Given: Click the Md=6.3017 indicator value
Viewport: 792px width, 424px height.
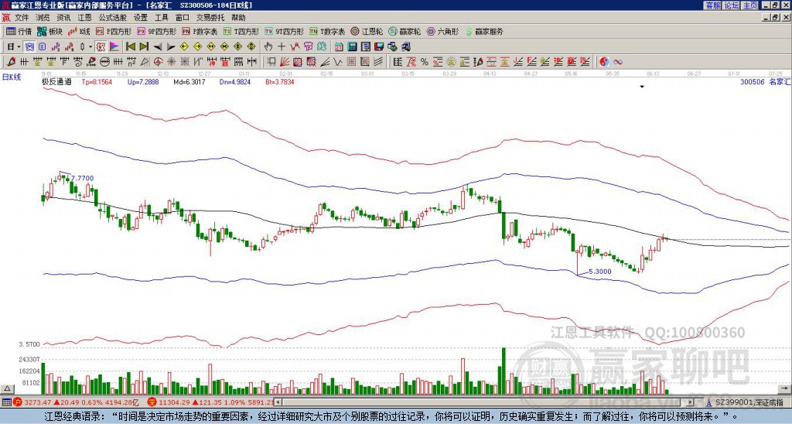Looking at the screenshot, I should click(189, 81).
